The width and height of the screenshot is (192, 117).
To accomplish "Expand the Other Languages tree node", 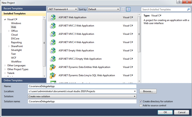I will [x=5, y=65].
